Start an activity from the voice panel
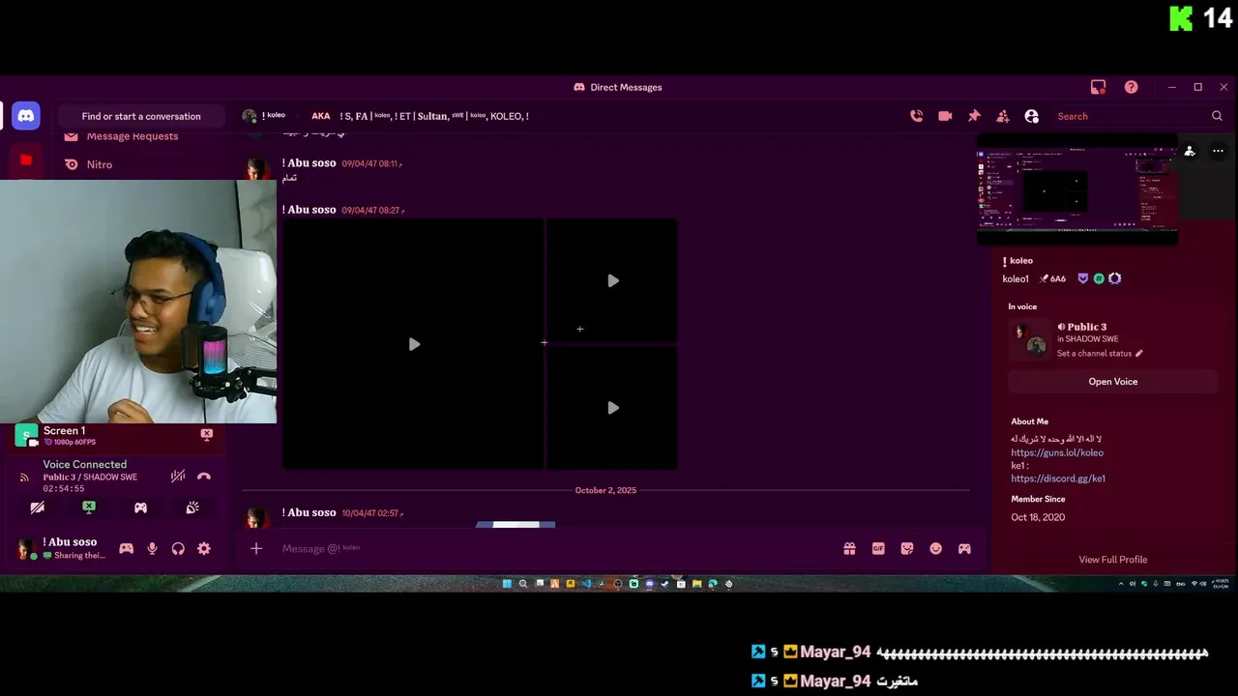 140,507
